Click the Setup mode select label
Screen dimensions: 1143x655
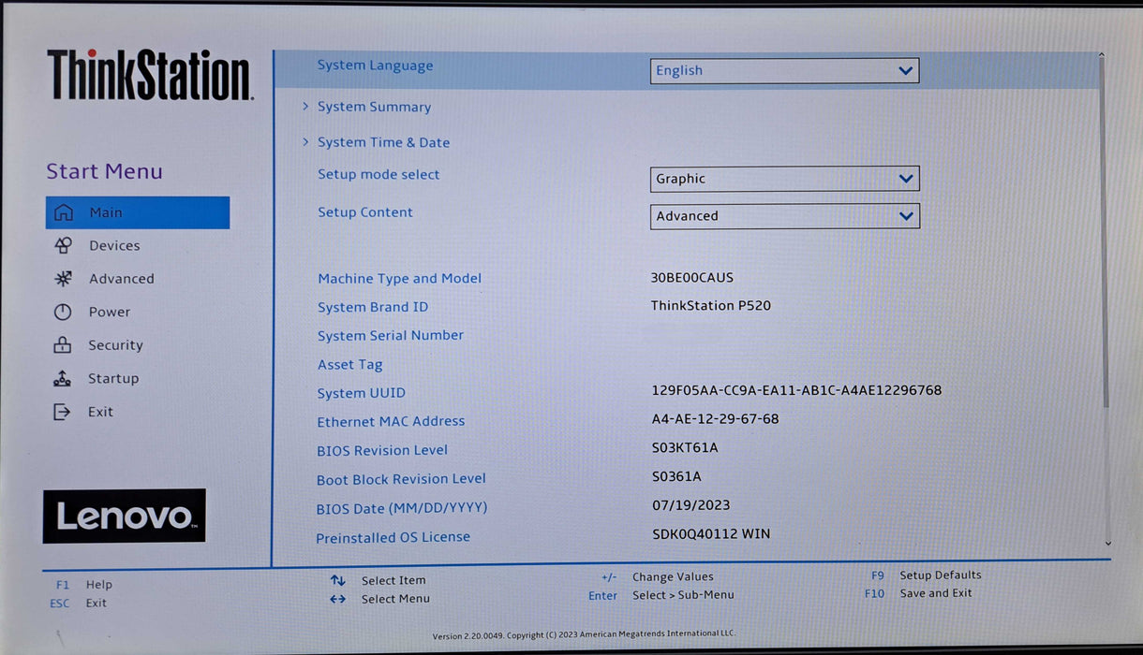(x=379, y=175)
